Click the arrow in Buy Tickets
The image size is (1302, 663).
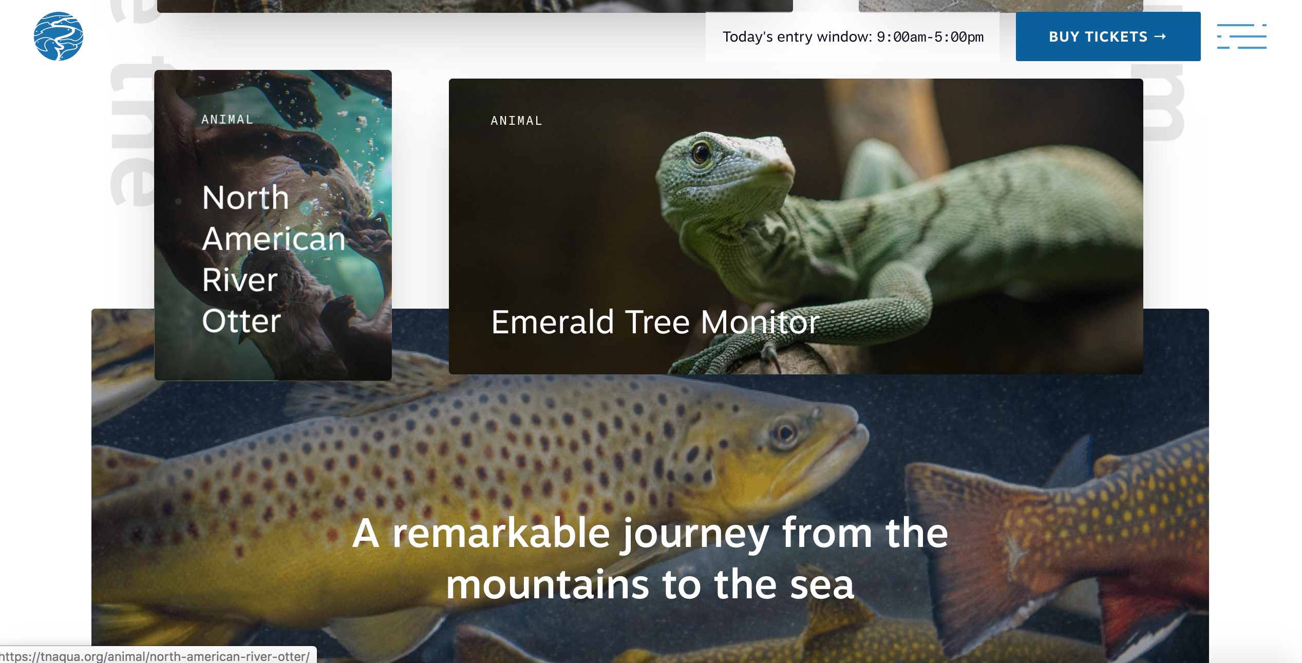pyautogui.click(x=1160, y=36)
